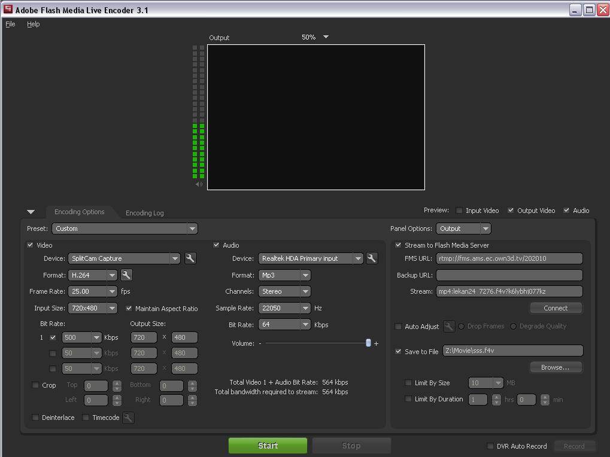The width and height of the screenshot is (610, 457).
Task: Increase the Crop Left stepper
Action: tap(117, 397)
